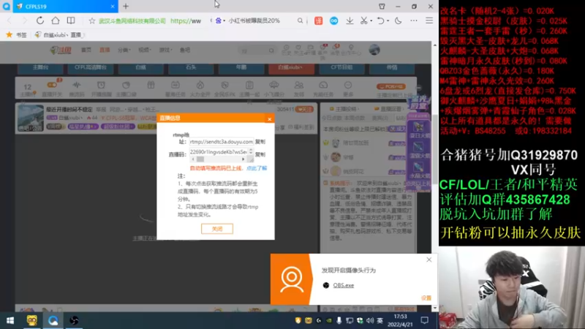585x329 pixels.
Task: Select the orange 白狐xiubi channel tab
Action: tap(291, 68)
